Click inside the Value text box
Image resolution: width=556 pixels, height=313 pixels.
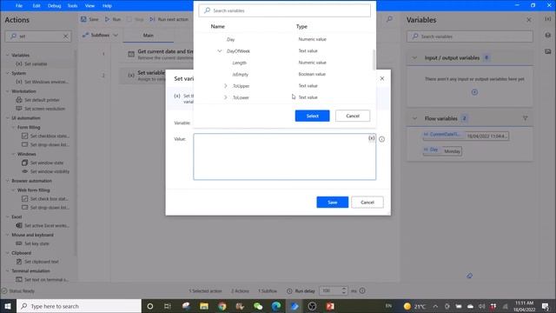click(x=284, y=156)
